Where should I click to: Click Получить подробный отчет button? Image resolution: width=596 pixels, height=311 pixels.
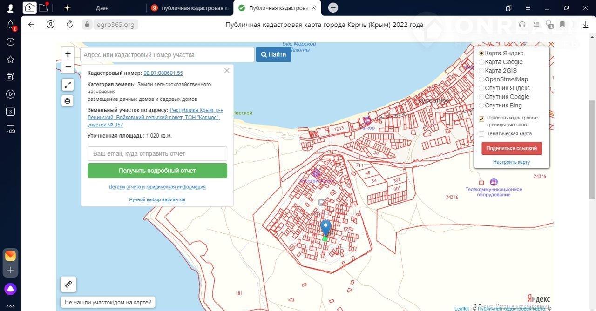tap(157, 171)
